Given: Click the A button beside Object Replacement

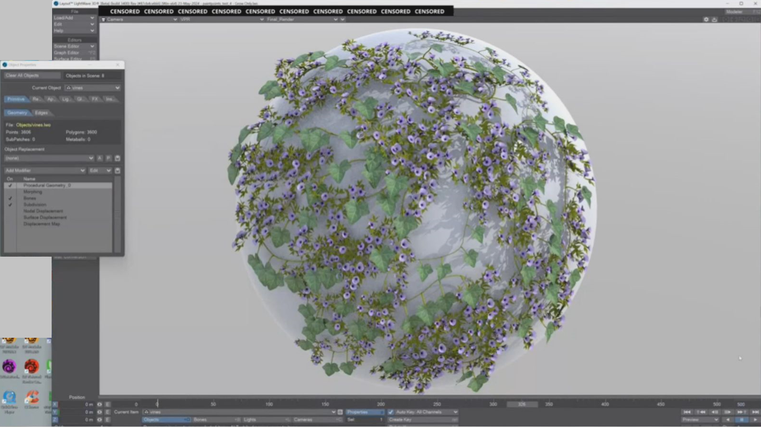Looking at the screenshot, I should [x=99, y=158].
